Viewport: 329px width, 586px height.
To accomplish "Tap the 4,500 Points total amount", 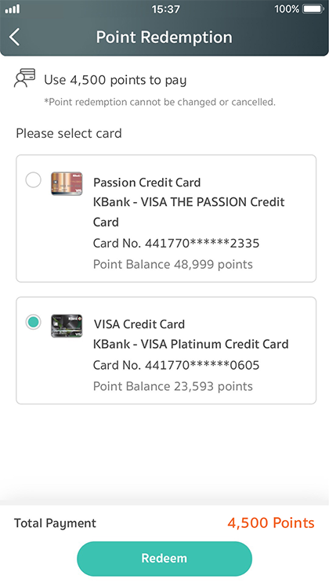I will [271, 523].
